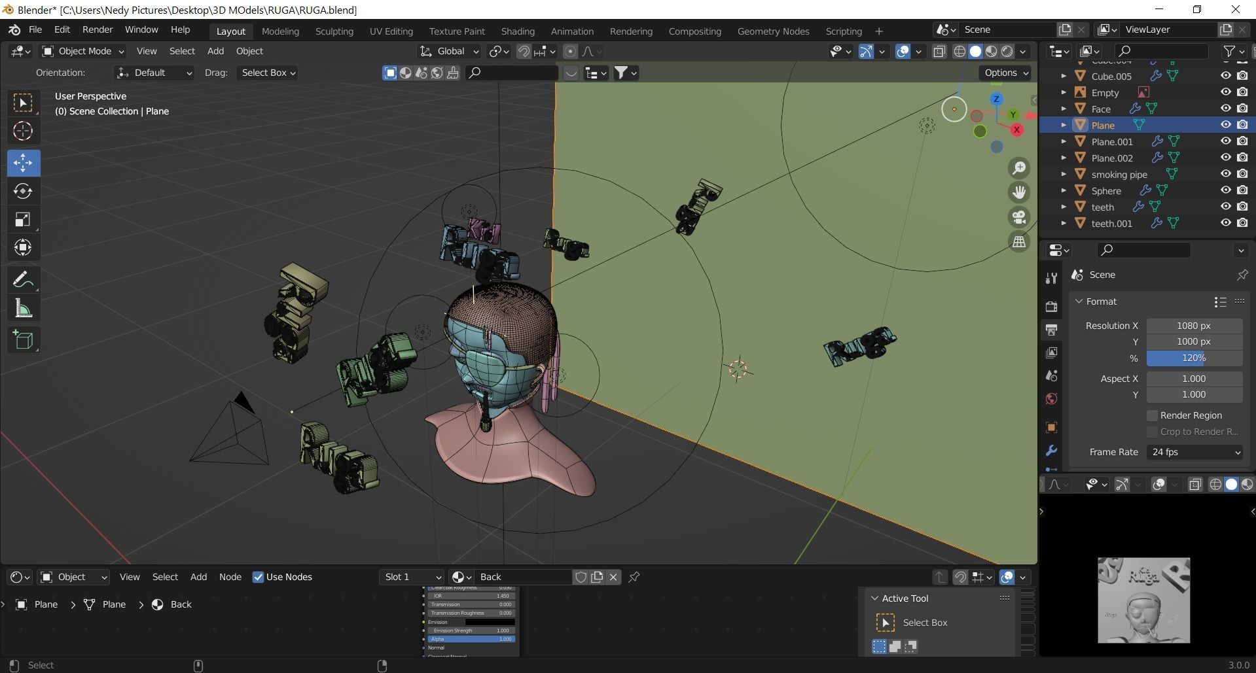This screenshot has height=673, width=1256.
Task: Click the viewport zoom magnifier icon
Action: coord(1019,168)
